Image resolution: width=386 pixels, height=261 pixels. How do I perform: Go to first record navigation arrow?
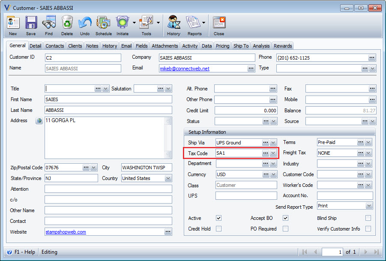[x=305, y=252]
